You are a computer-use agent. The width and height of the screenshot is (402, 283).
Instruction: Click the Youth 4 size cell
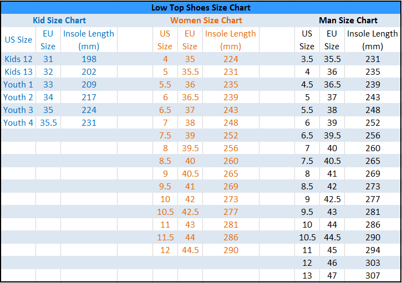click(18, 123)
